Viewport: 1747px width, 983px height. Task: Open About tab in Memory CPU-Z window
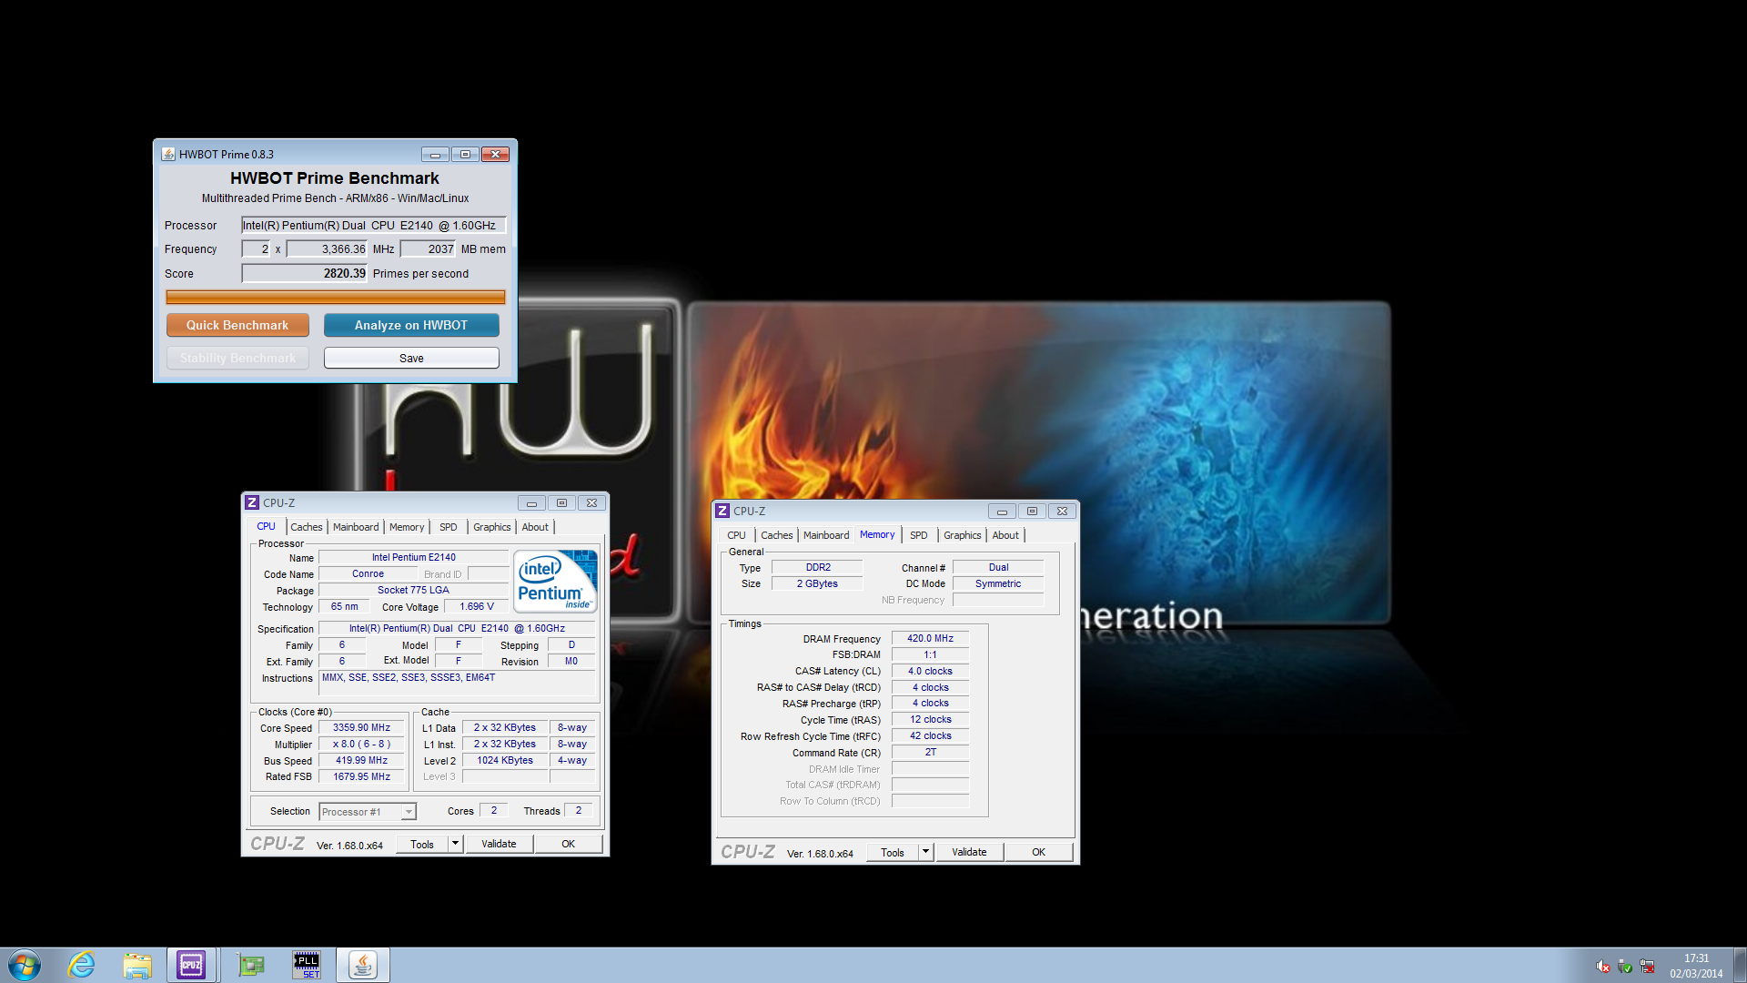(x=1005, y=535)
